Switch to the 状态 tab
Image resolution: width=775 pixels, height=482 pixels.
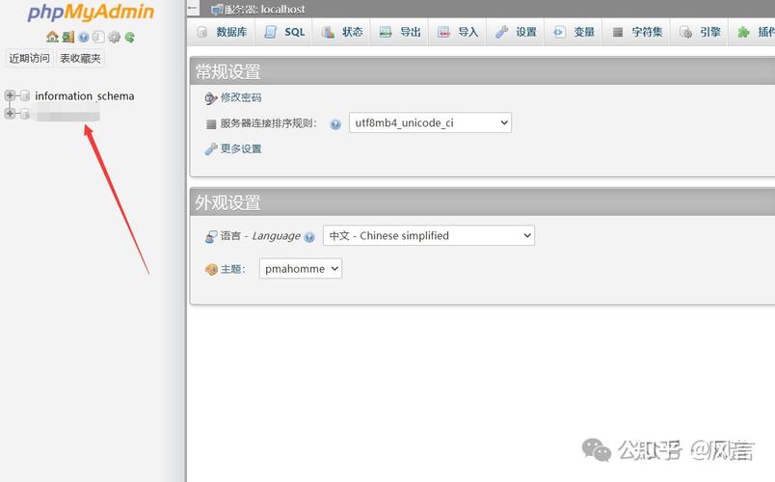341,32
